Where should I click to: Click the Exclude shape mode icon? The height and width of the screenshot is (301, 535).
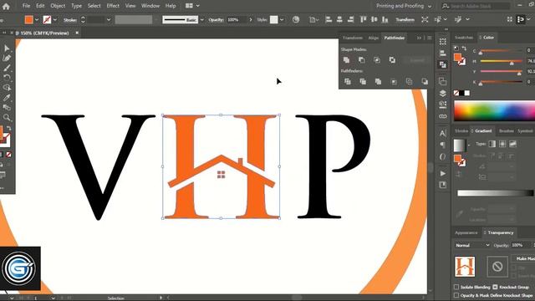coord(392,60)
